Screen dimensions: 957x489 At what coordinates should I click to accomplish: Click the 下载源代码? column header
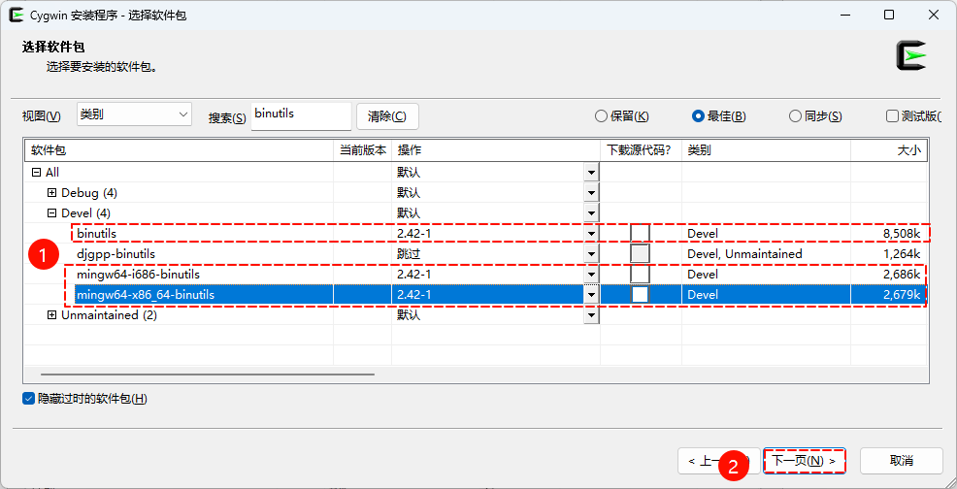[x=641, y=150]
